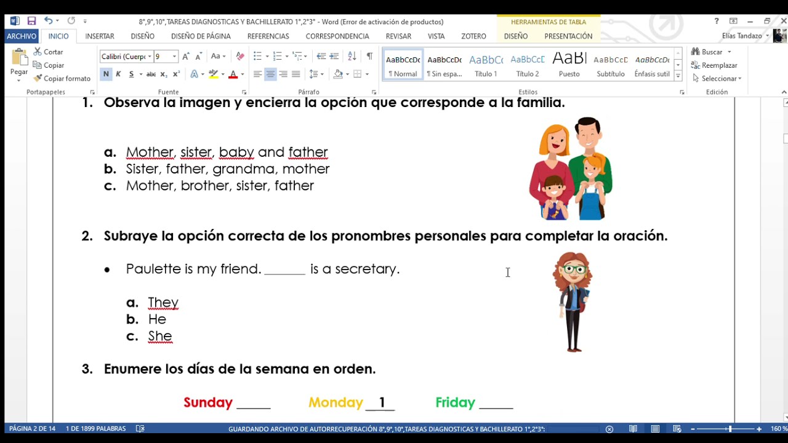Justify paragraph text

(x=296, y=74)
